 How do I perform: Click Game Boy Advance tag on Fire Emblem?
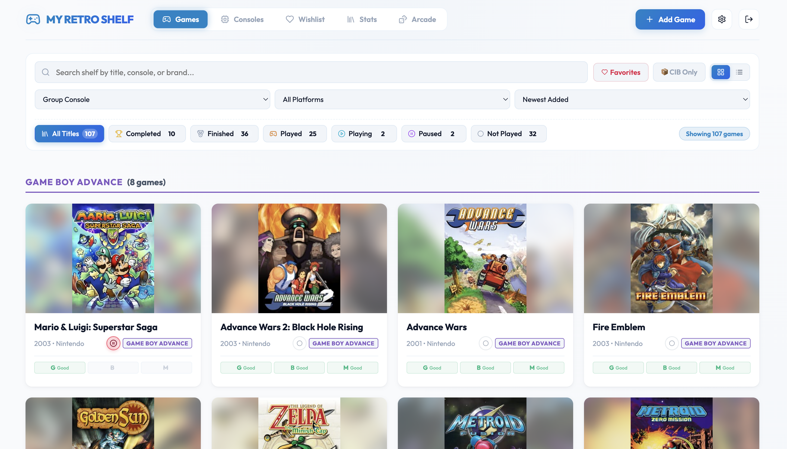(x=716, y=343)
